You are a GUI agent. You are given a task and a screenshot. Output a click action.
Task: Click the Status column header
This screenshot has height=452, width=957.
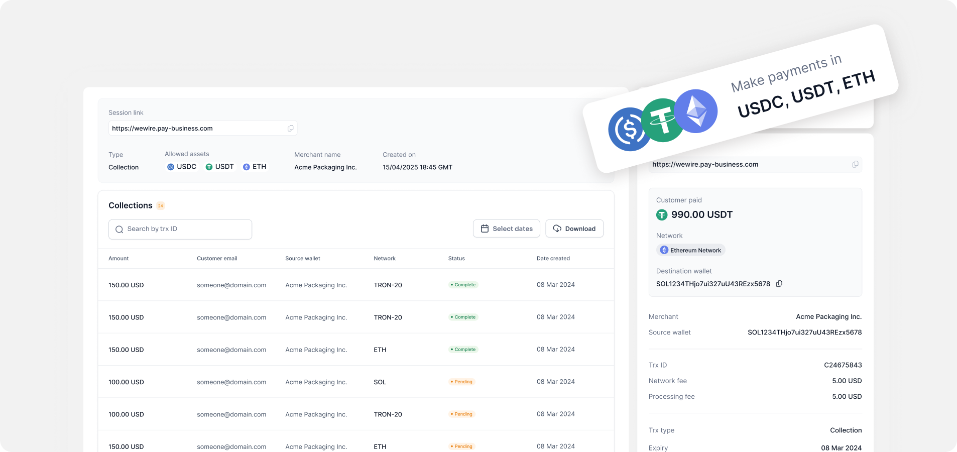(456, 259)
